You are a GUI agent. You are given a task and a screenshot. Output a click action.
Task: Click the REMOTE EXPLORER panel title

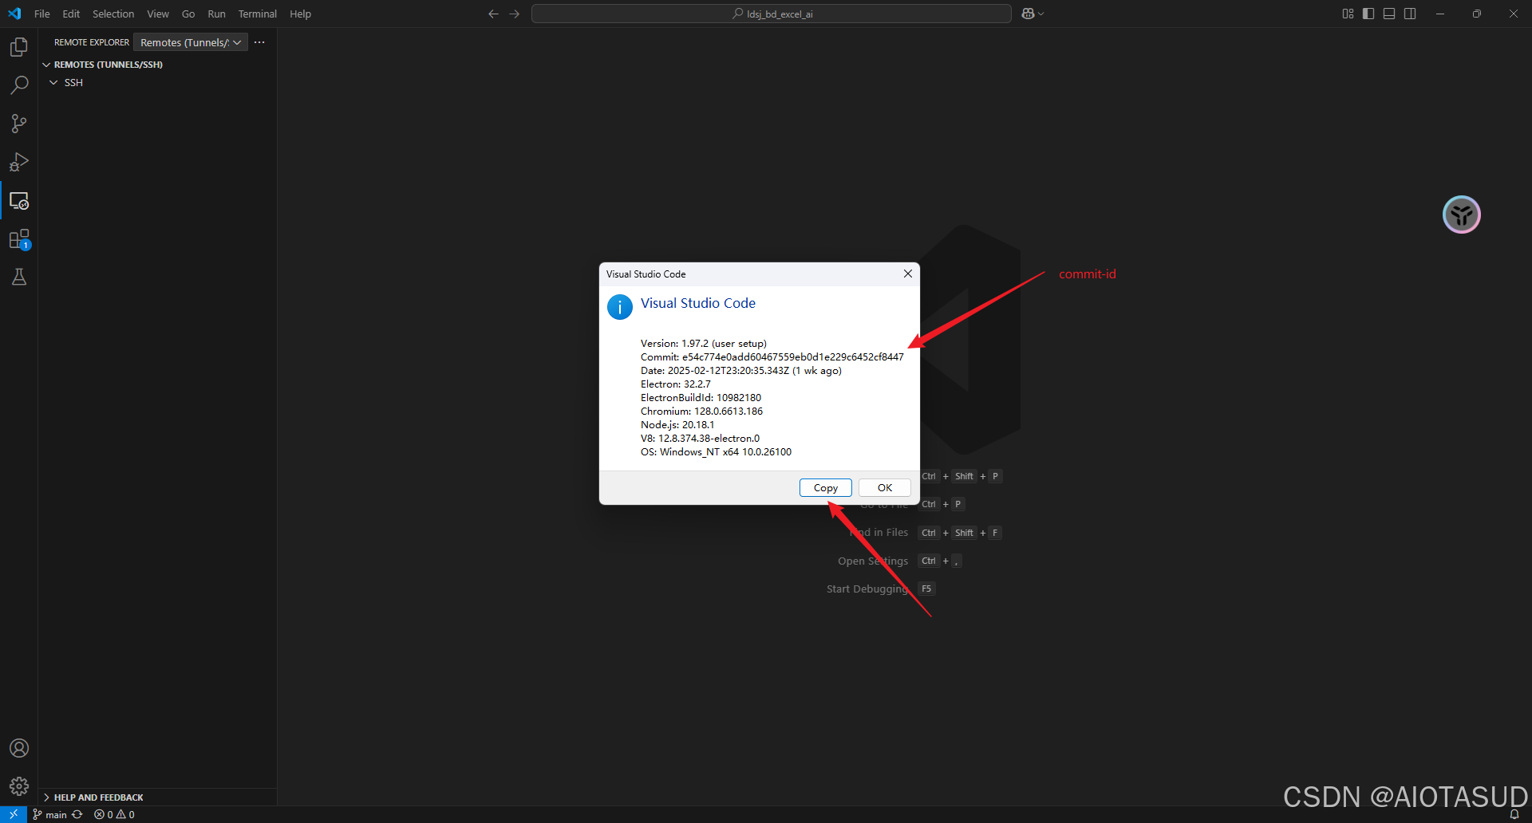91,42
